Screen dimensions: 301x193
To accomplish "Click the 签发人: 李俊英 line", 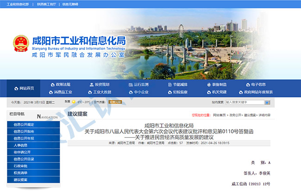I will coord(257,173).
